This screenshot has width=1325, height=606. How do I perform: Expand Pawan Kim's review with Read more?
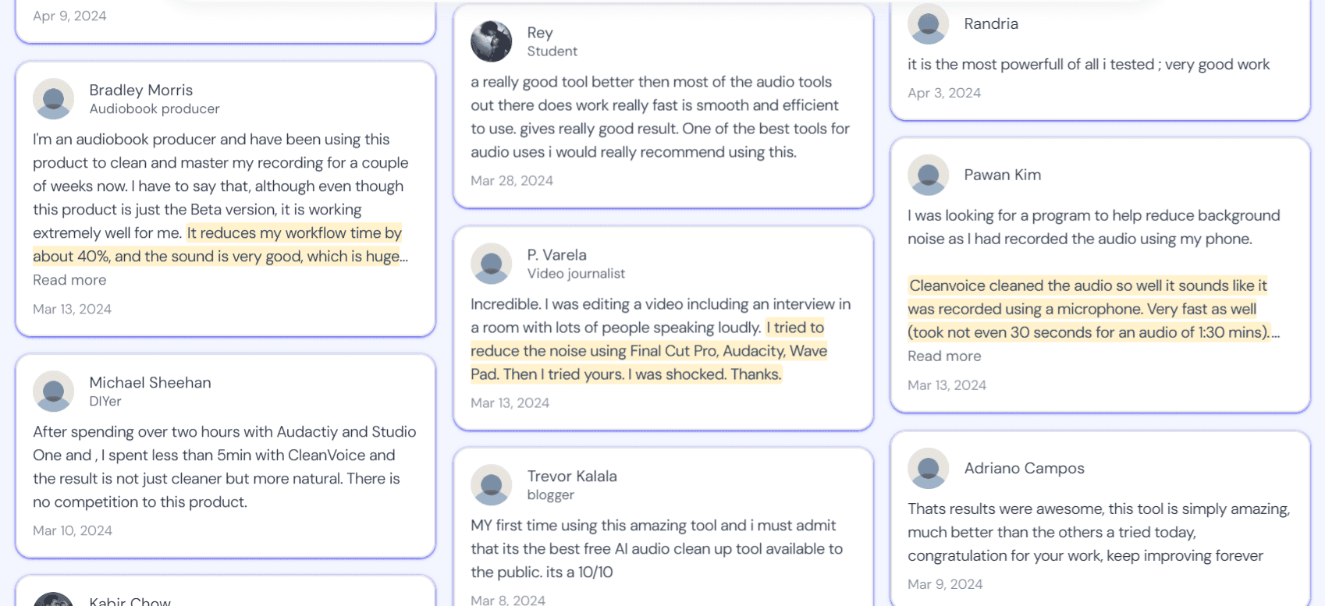click(x=944, y=356)
